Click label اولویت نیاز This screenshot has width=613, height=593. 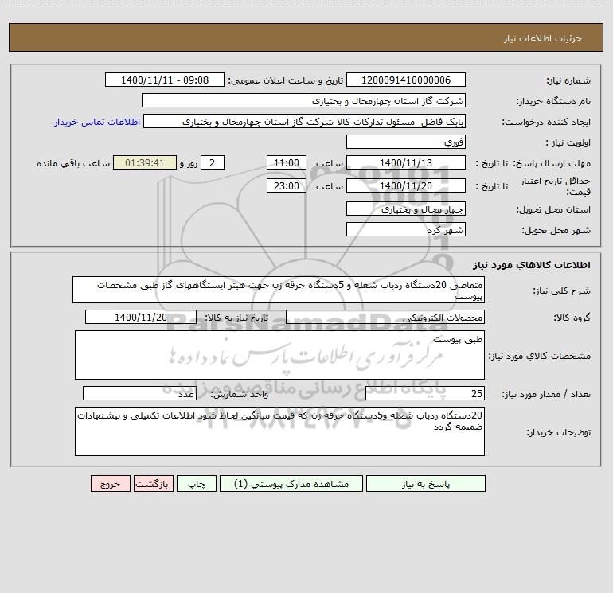click(x=568, y=142)
